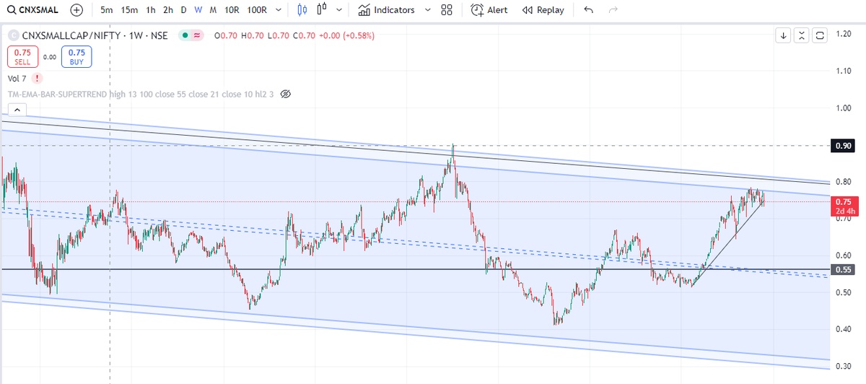The width and height of the screenshot is (866, 384).
Task: Choose the W weekly interval
Action: [198, 10]
